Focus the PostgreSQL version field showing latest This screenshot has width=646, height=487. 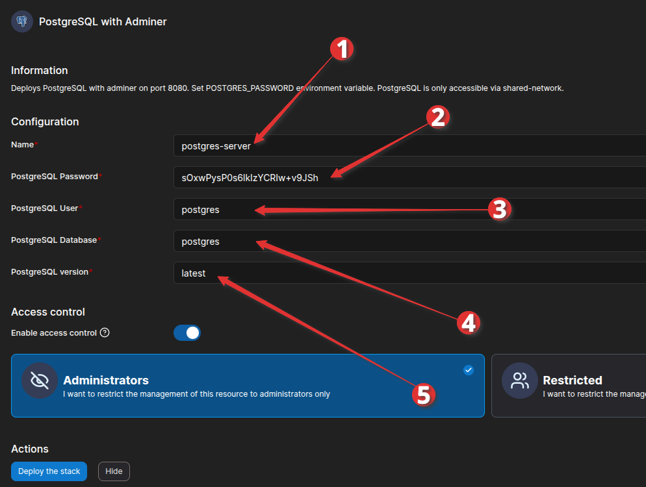point(409,273)
